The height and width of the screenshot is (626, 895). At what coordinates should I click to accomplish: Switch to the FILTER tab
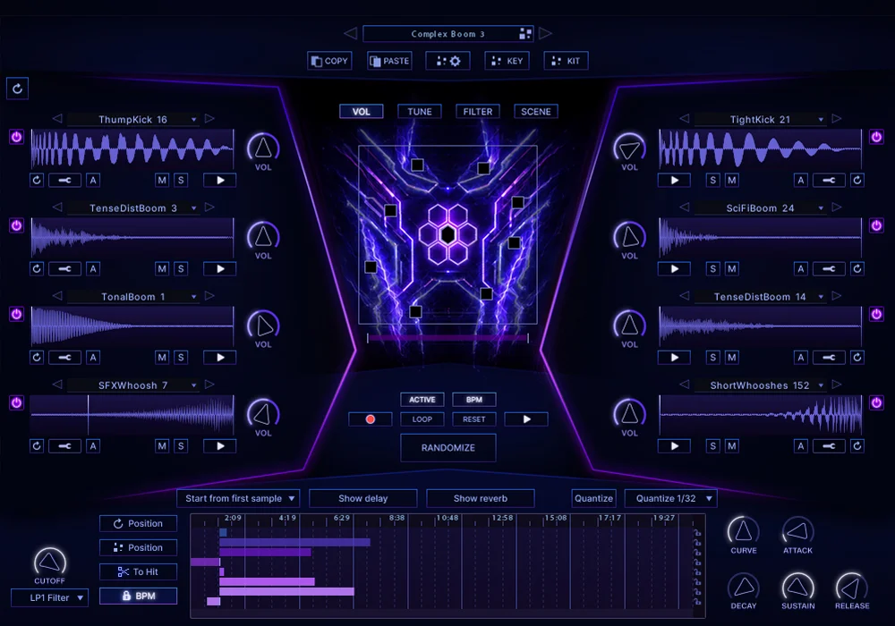[x=478, y=112]
